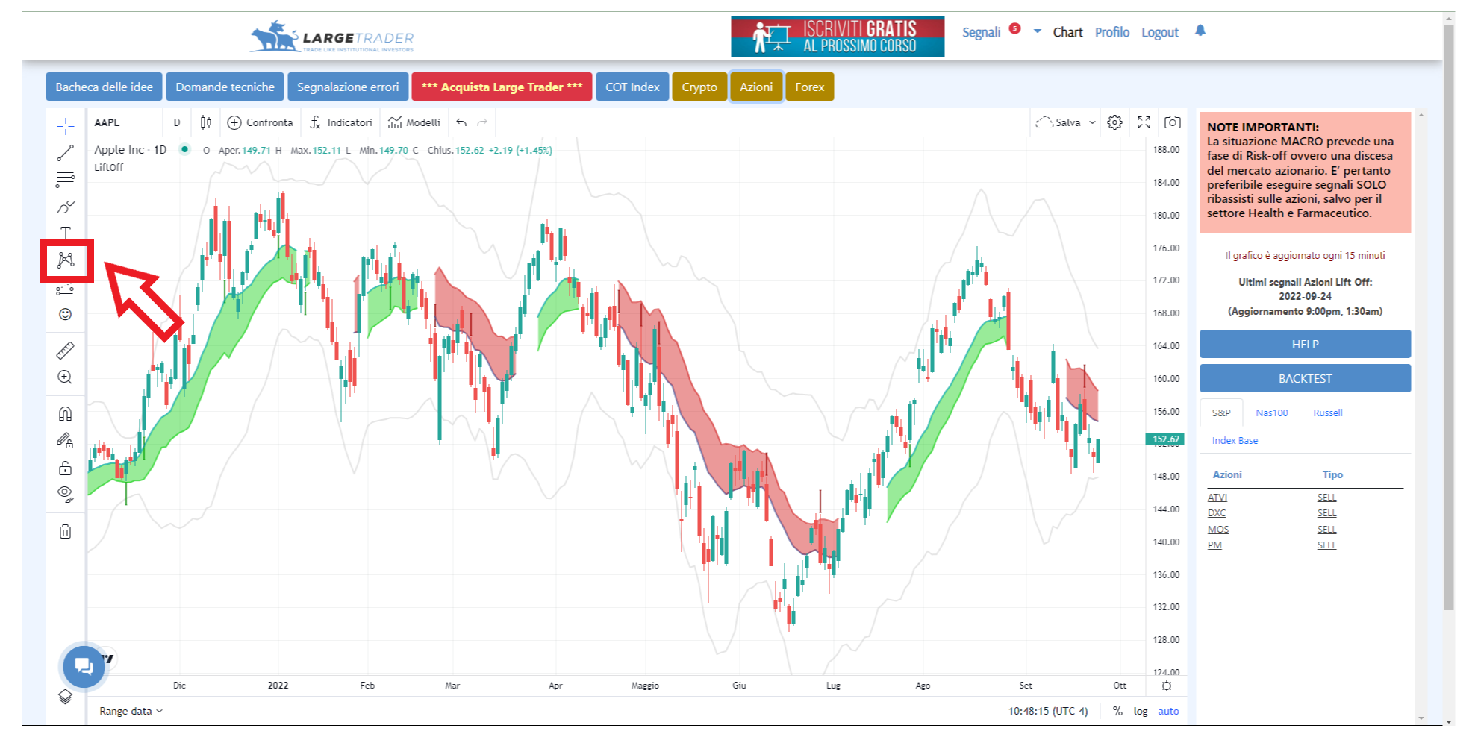Click the Large Trader logo

(331, 37)
